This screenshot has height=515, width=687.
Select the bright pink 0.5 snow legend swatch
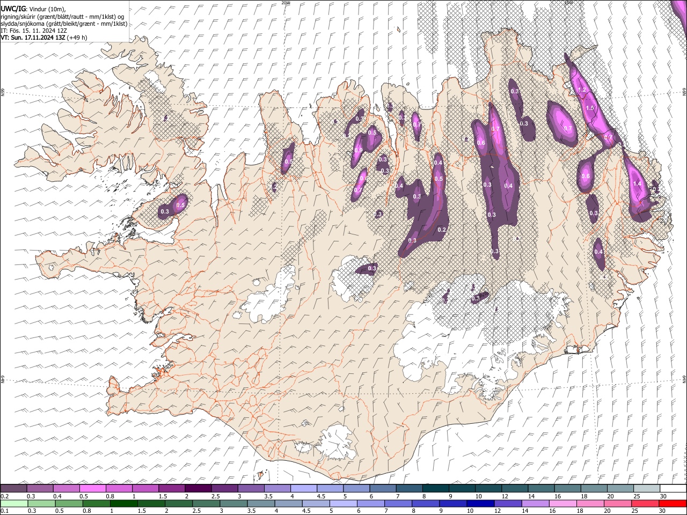93,489
